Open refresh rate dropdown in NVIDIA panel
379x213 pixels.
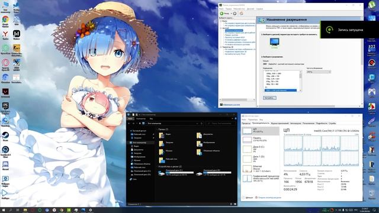pos(319,72)
